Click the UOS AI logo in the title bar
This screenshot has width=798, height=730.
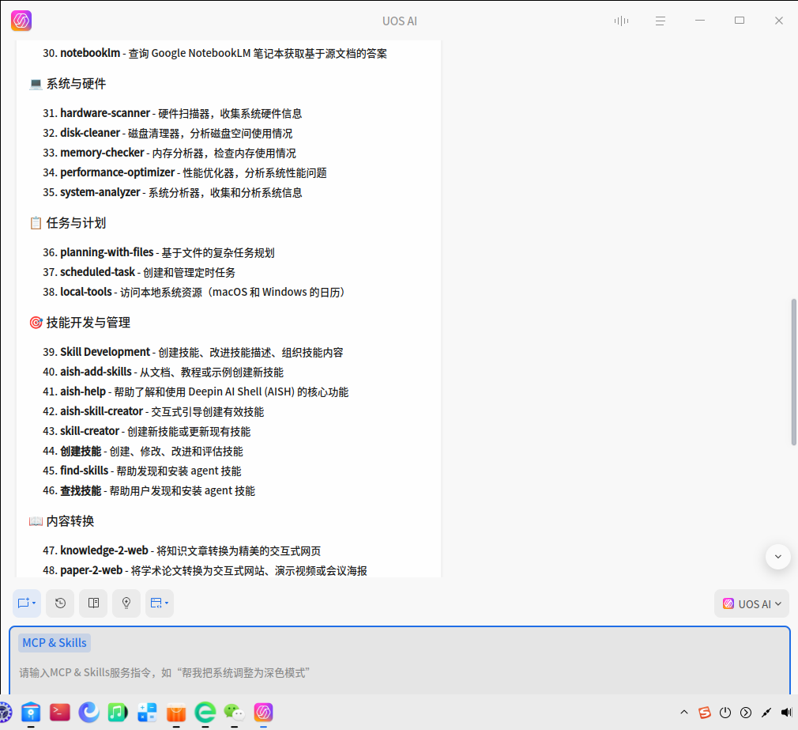[21, 21]
